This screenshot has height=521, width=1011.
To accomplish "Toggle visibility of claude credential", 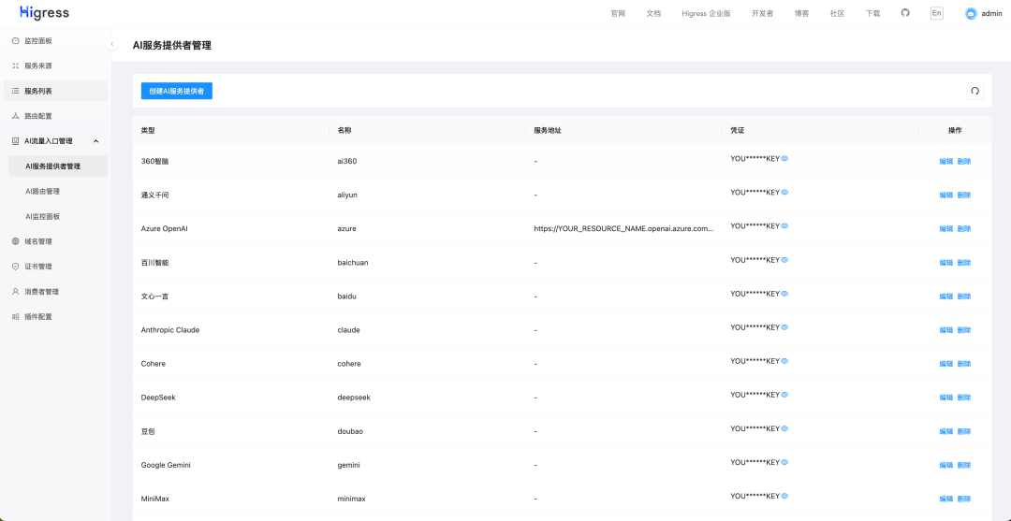I will 784,327.
